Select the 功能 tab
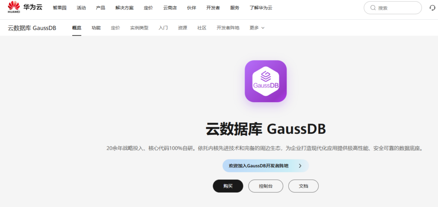The width and height of the screenshot is (438, 207). click(x=96, y=28)
